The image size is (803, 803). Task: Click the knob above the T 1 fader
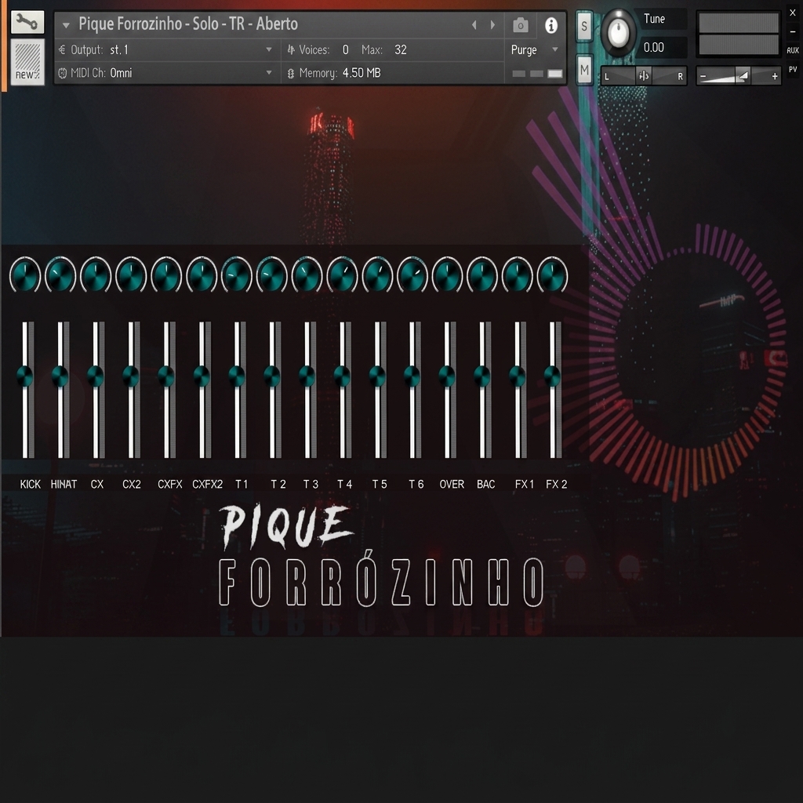click(x=237, y=274)
